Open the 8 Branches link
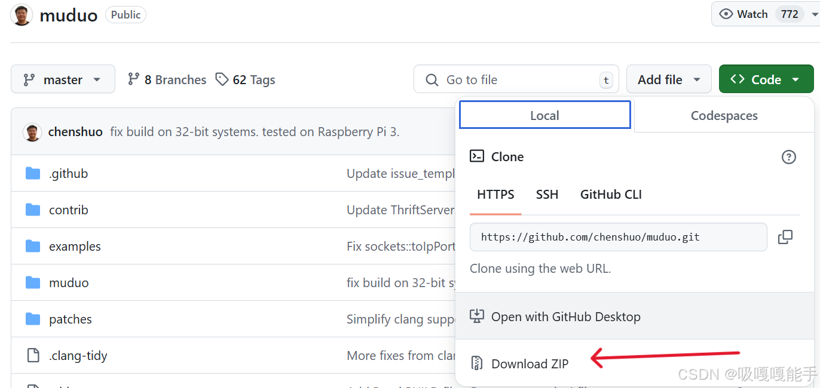 coord(167,80)
